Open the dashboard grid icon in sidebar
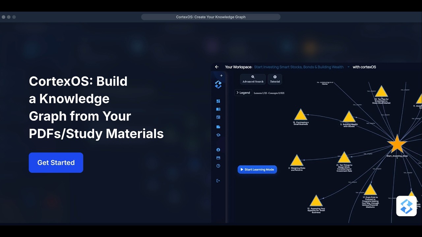The width and height of the screenshot is (422, 237). (218, 101)
